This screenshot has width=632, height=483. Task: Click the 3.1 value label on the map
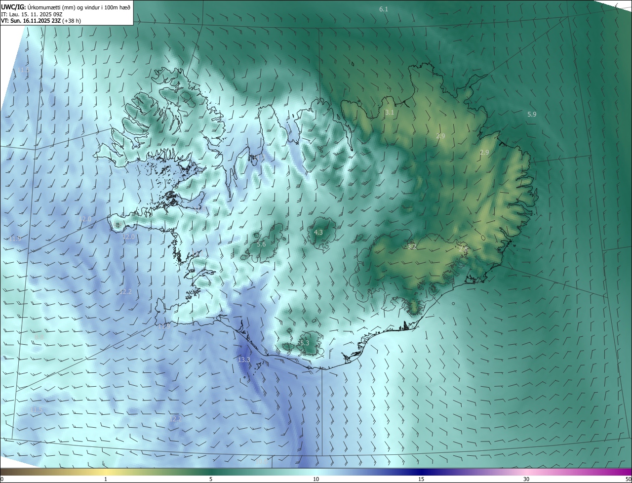click(x=390, y=113)
